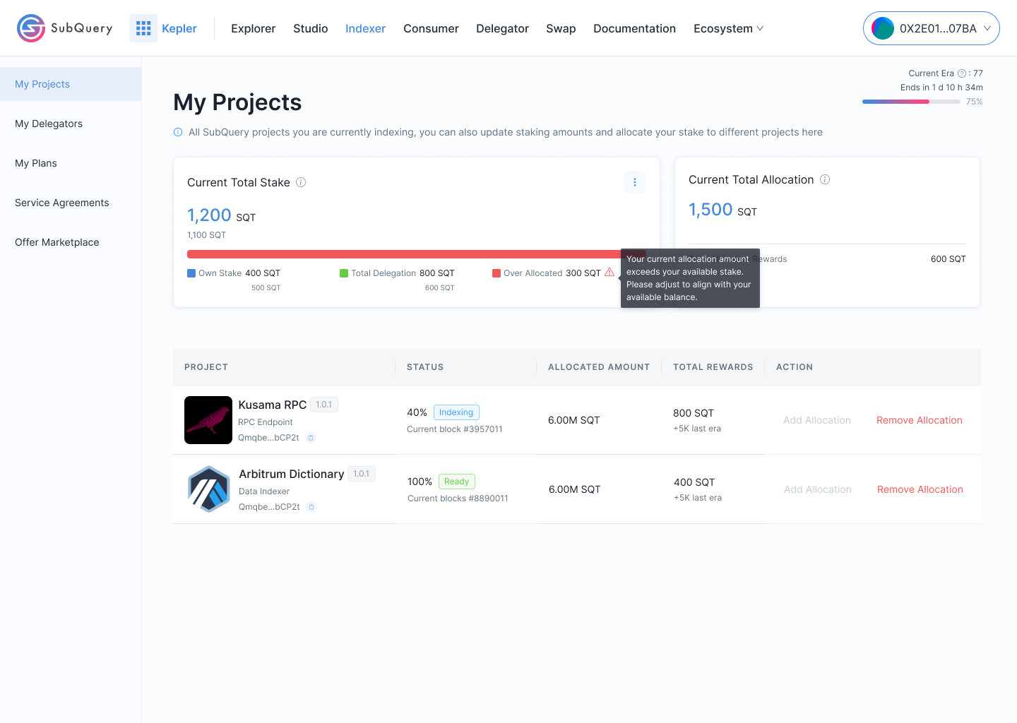Click the Arbitrum Dictionary 1.0.1 version tag
This screenshot has height=723, width=1017.
click(362, 474)
